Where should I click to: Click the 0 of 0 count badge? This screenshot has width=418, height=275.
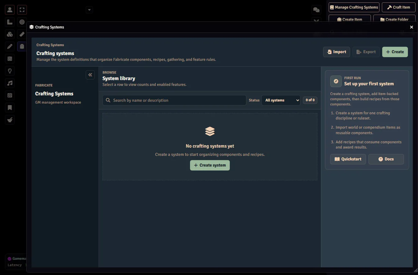(310, 100)
